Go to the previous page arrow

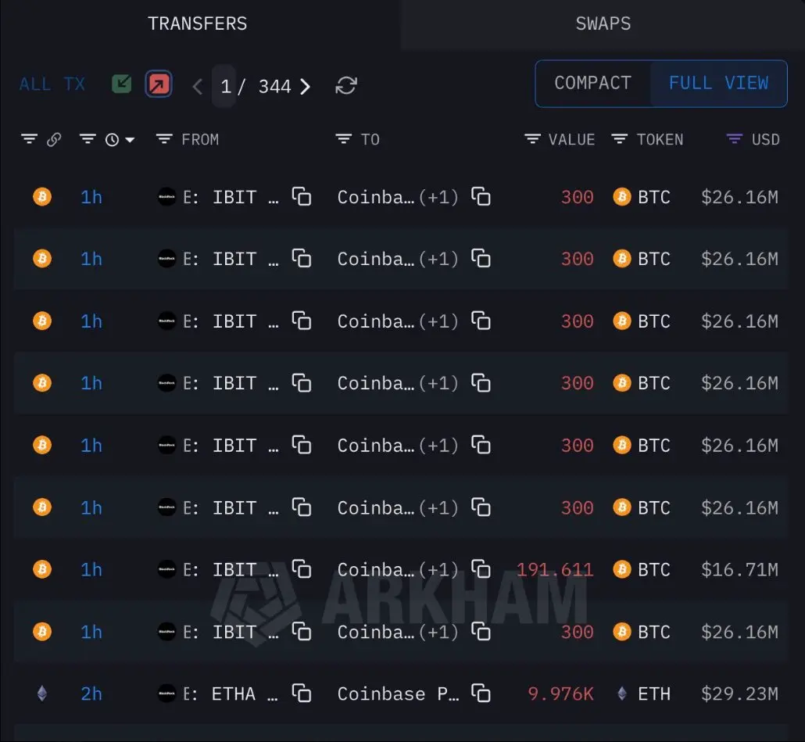pyautogui.click(x=198, y=86)
